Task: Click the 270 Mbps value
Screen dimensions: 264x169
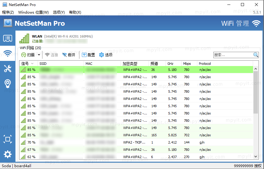Action: pyautogui.click(x=186, y=157)
